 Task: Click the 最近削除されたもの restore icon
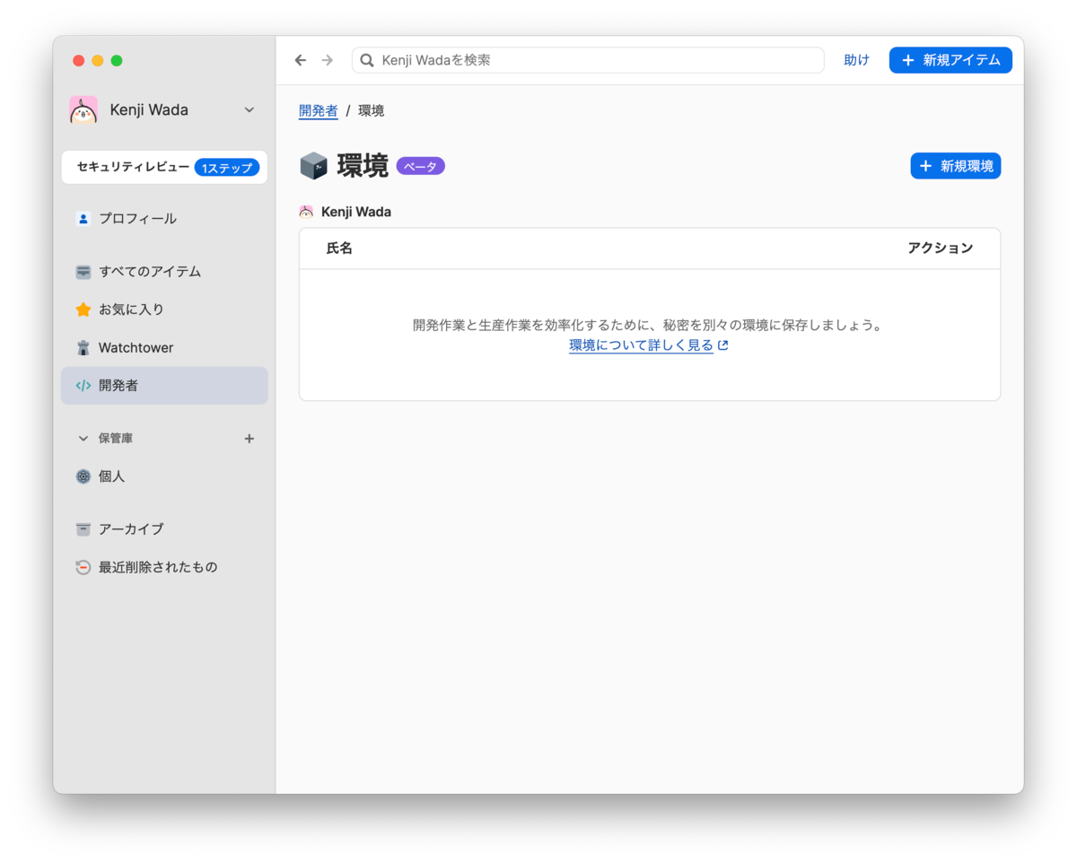tap(83, 567)
